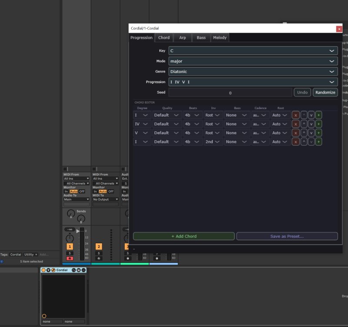
Task: Move the first I chord row down
Action: [311, 115]
